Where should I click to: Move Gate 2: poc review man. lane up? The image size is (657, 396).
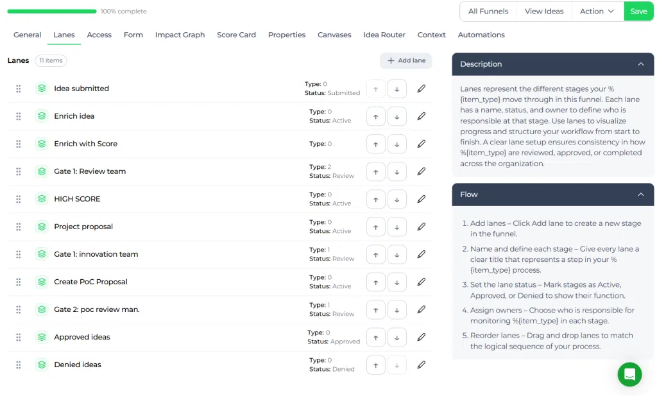click(375, 311)
